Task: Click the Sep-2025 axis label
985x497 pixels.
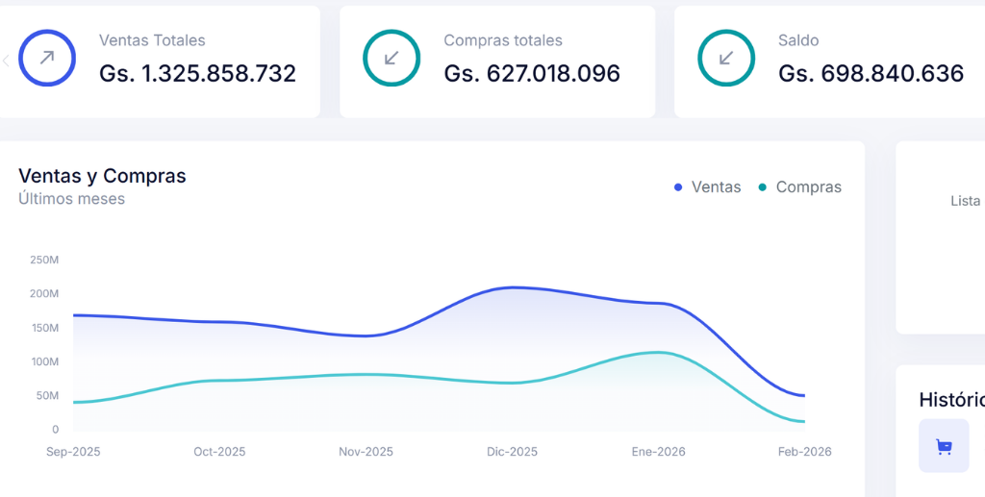Action: coord(73,452)
